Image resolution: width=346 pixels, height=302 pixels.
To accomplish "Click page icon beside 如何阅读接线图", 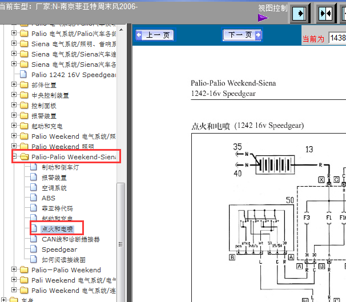I will coord(34,259).
